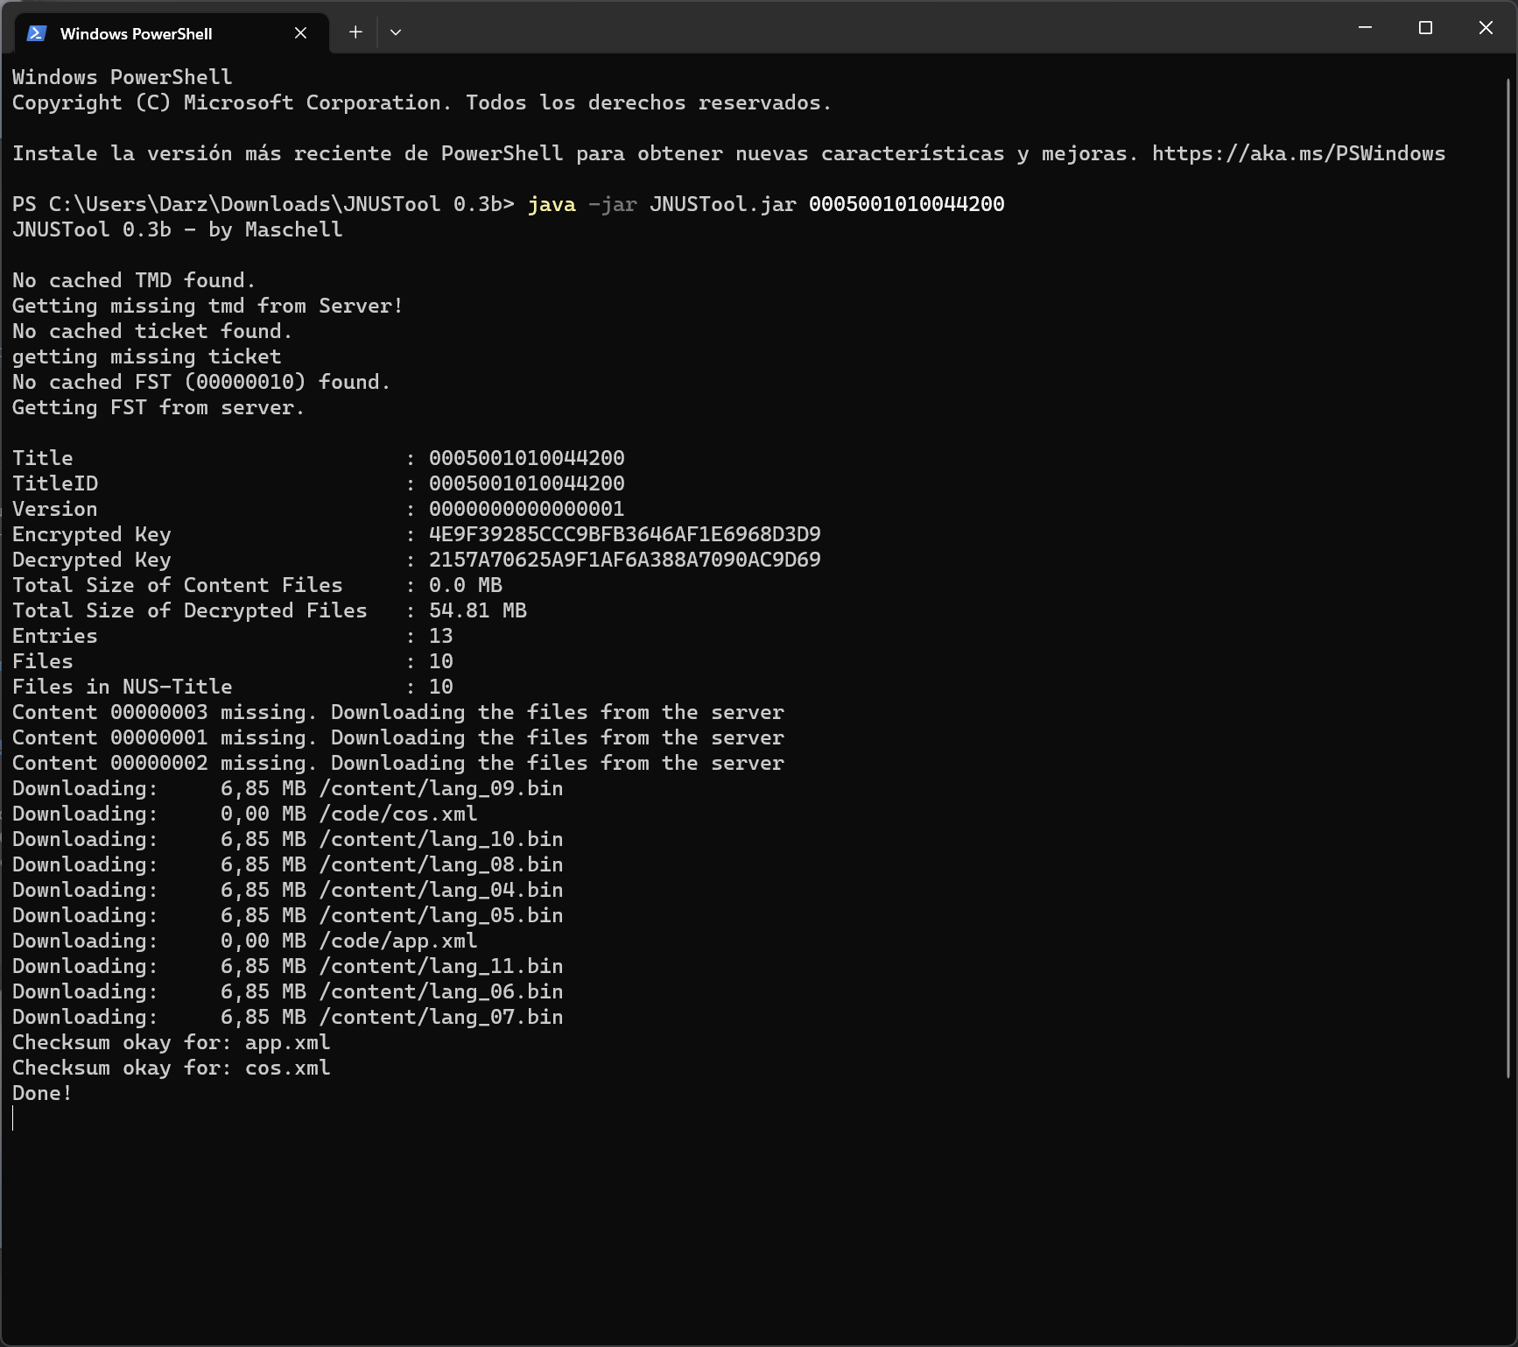Click the Version value '0000000000000001'
The width and height of the screenshot is (1518, 1347).
tap(527, 509)
